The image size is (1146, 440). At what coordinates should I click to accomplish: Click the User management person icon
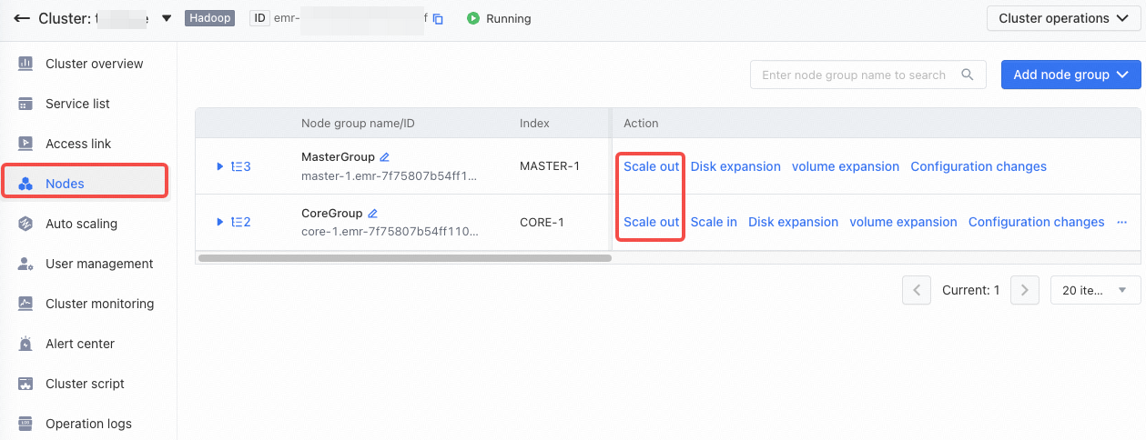[26, 264]
